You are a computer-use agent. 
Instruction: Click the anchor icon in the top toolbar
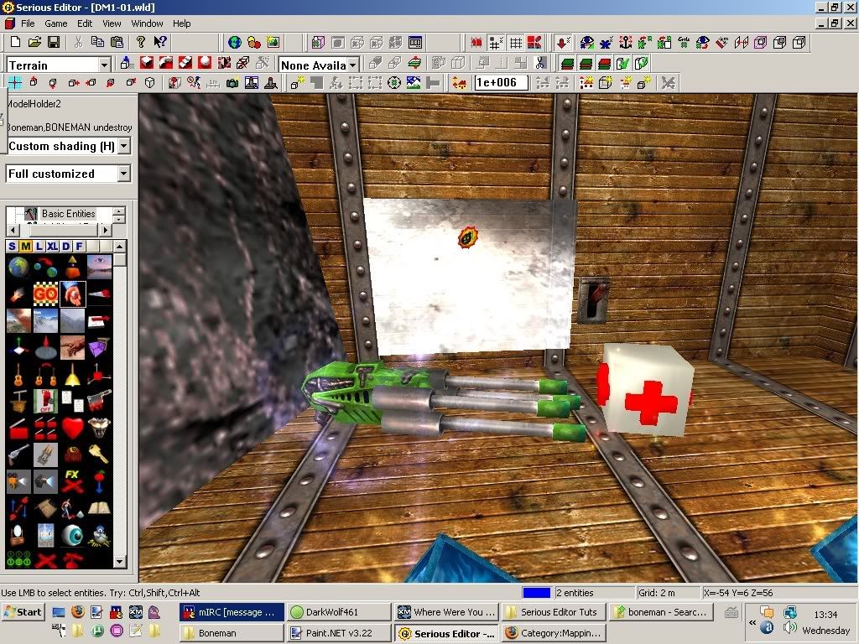(x=625, y=42)
